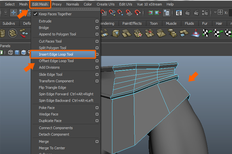232x154 pixels.
Task: Open Add Divisions option box
Action: click(x=97, y=67)
